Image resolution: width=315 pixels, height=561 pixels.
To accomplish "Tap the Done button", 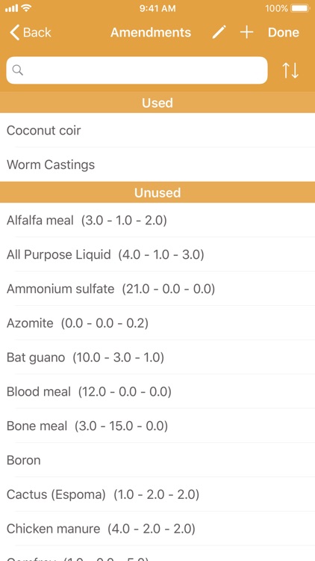I will (x=284, y=33).
